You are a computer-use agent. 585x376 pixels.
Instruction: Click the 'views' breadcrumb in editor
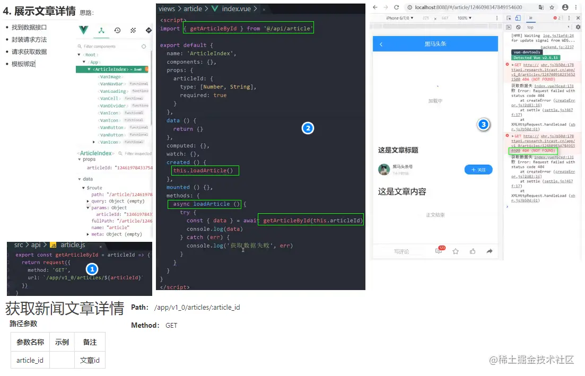click(x=167, y=8)
